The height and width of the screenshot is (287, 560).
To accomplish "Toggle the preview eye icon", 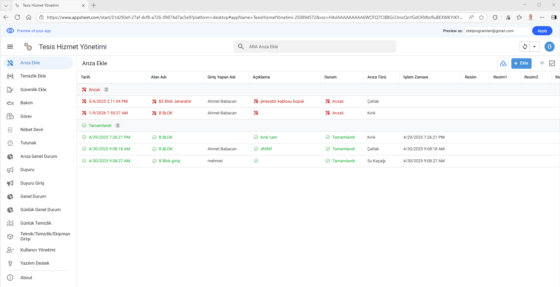I will (10, 31).
